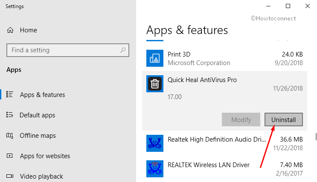Image resolution: width=317 pixels, height=182 pixels.
Task: Click the 11/22/2018 install date
Action: [x=288, y=148]
